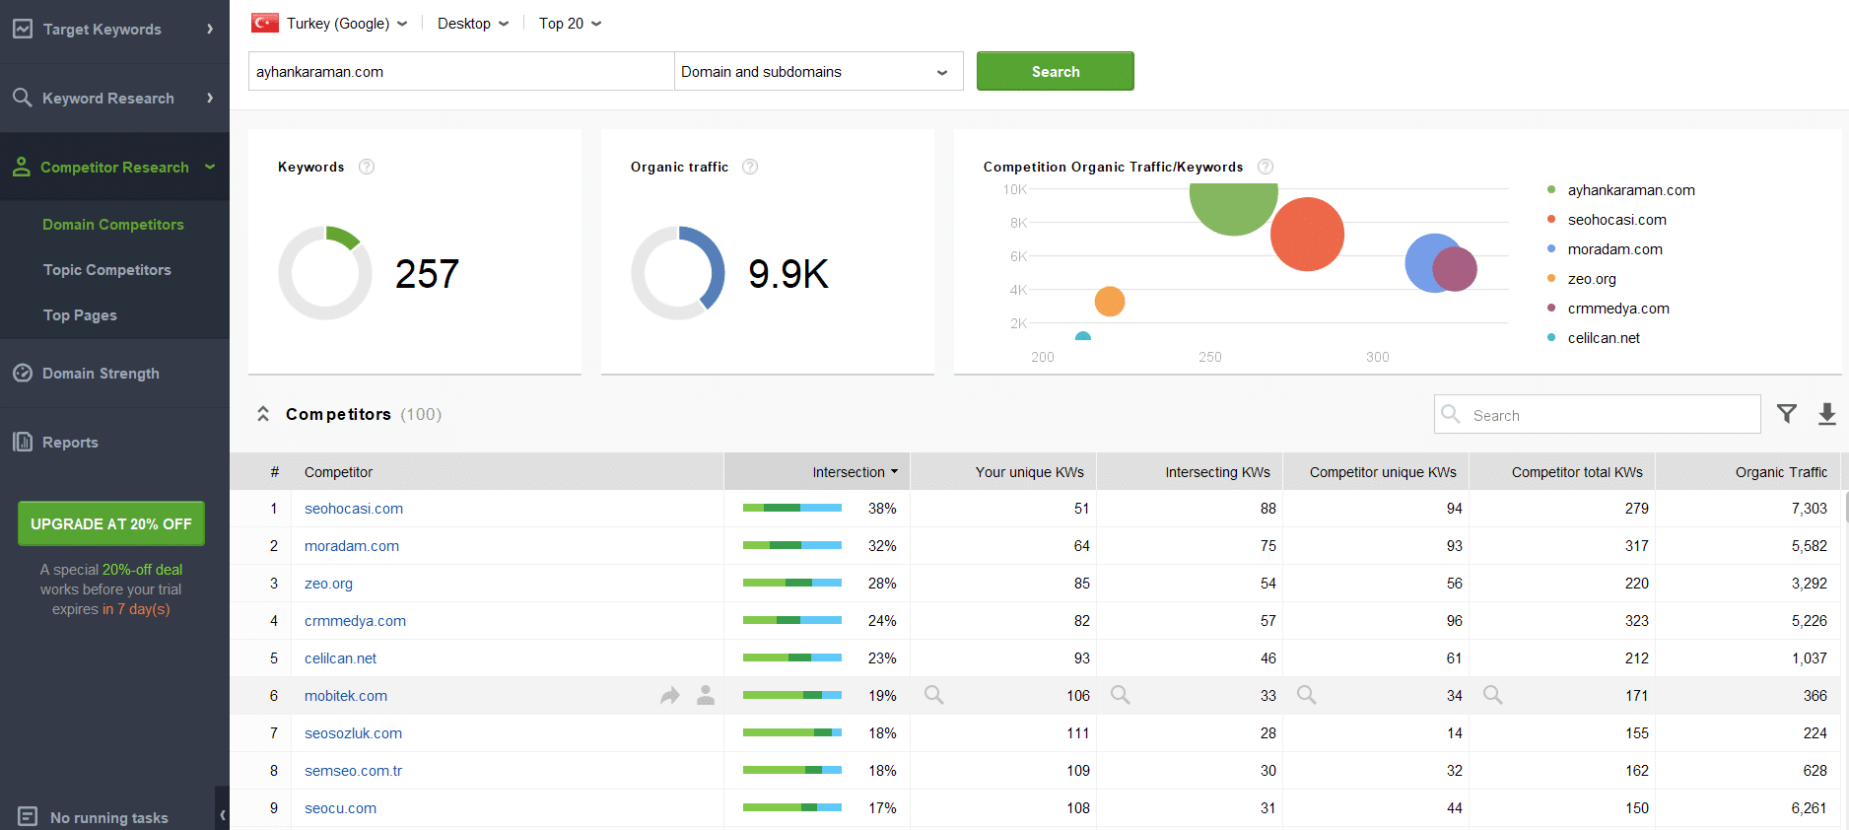This screenshot has width=1849, height=830.
Task: Open Domain Strength section
Action: [x=101, y=373]
